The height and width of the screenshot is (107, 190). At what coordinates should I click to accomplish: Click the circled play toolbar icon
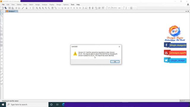click(33, 8)
